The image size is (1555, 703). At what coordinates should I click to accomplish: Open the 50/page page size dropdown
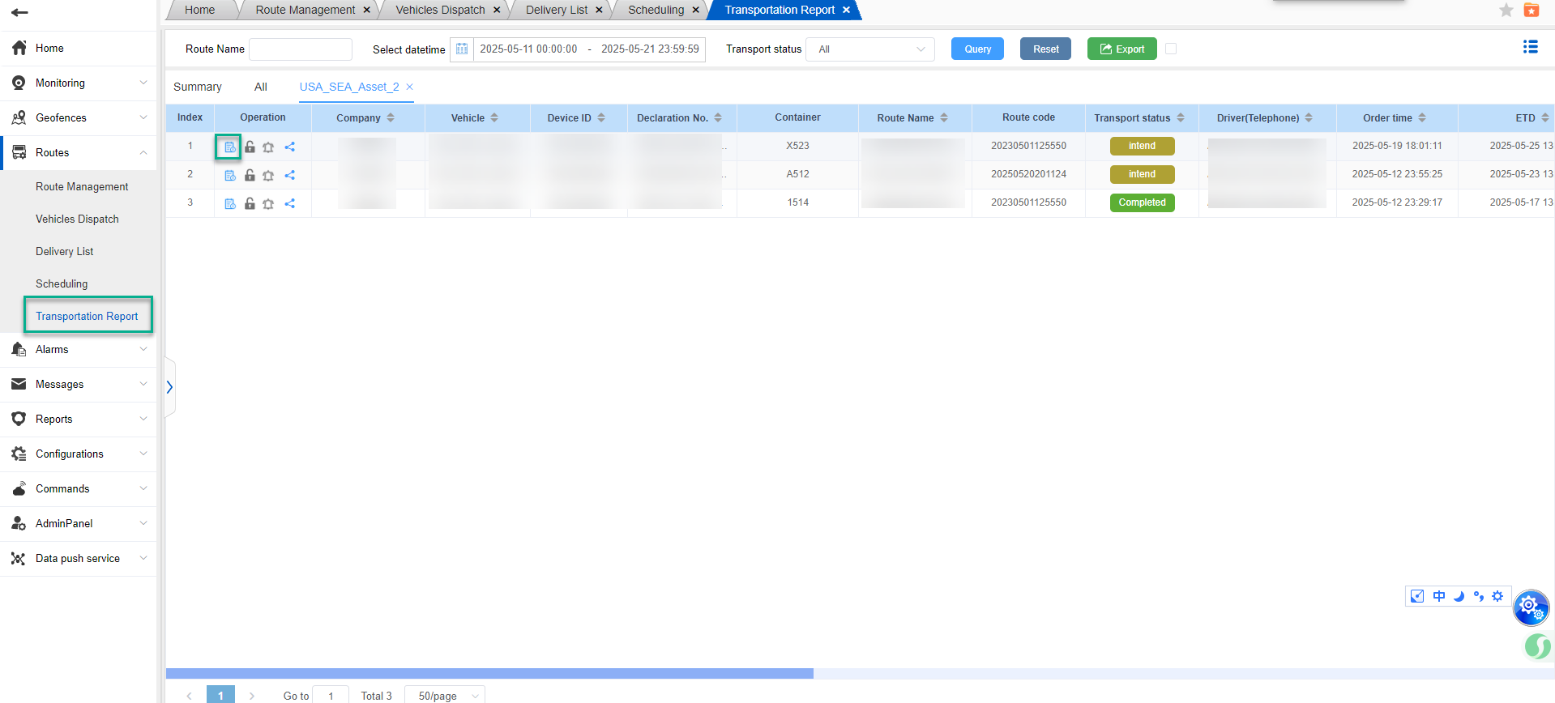[x=444, y=695]
